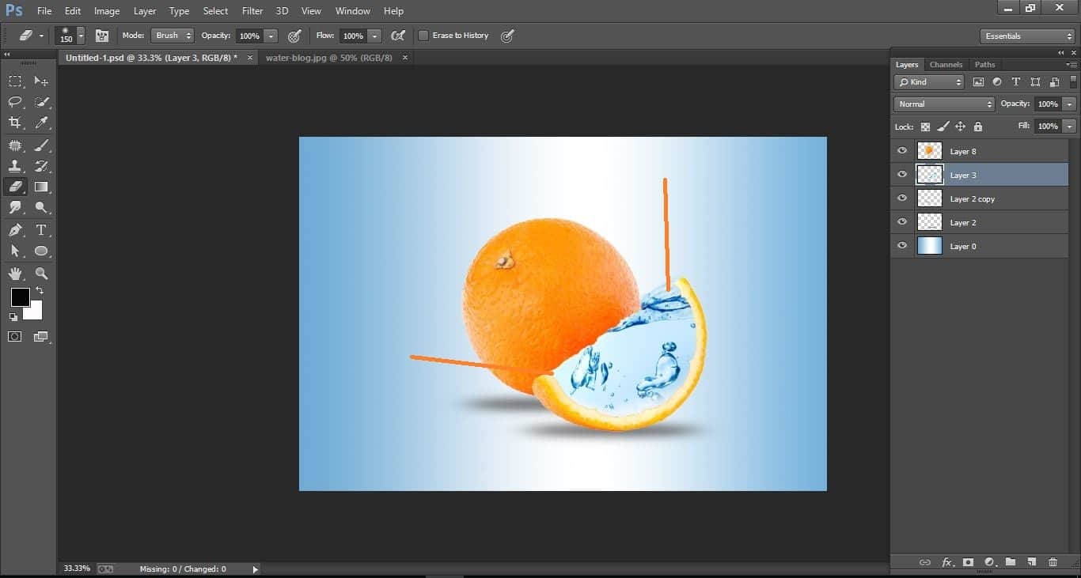Add a layer mask from the Layers panel
Image resolution: width=1081 pixels, height=578 pixels.
click(968, 562)
